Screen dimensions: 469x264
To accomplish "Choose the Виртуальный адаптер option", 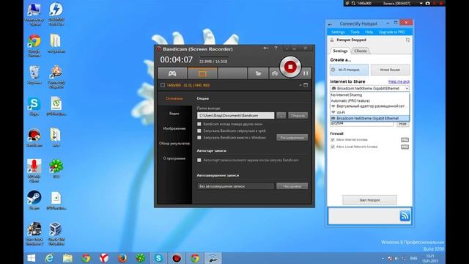I will tap(369, 106).
